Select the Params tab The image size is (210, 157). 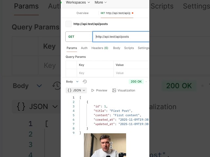72,48
